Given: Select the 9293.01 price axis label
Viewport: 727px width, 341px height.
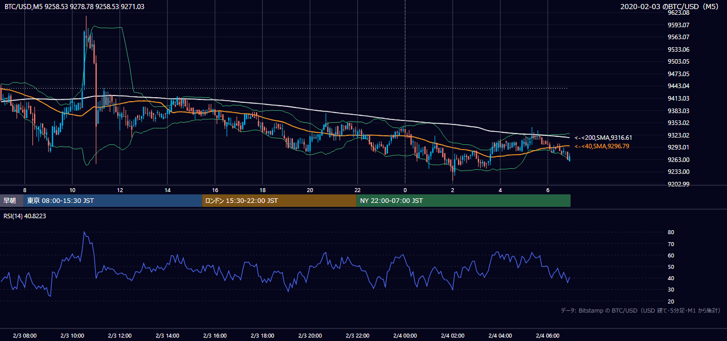Looking at the screenshot, I should point(679,147).
